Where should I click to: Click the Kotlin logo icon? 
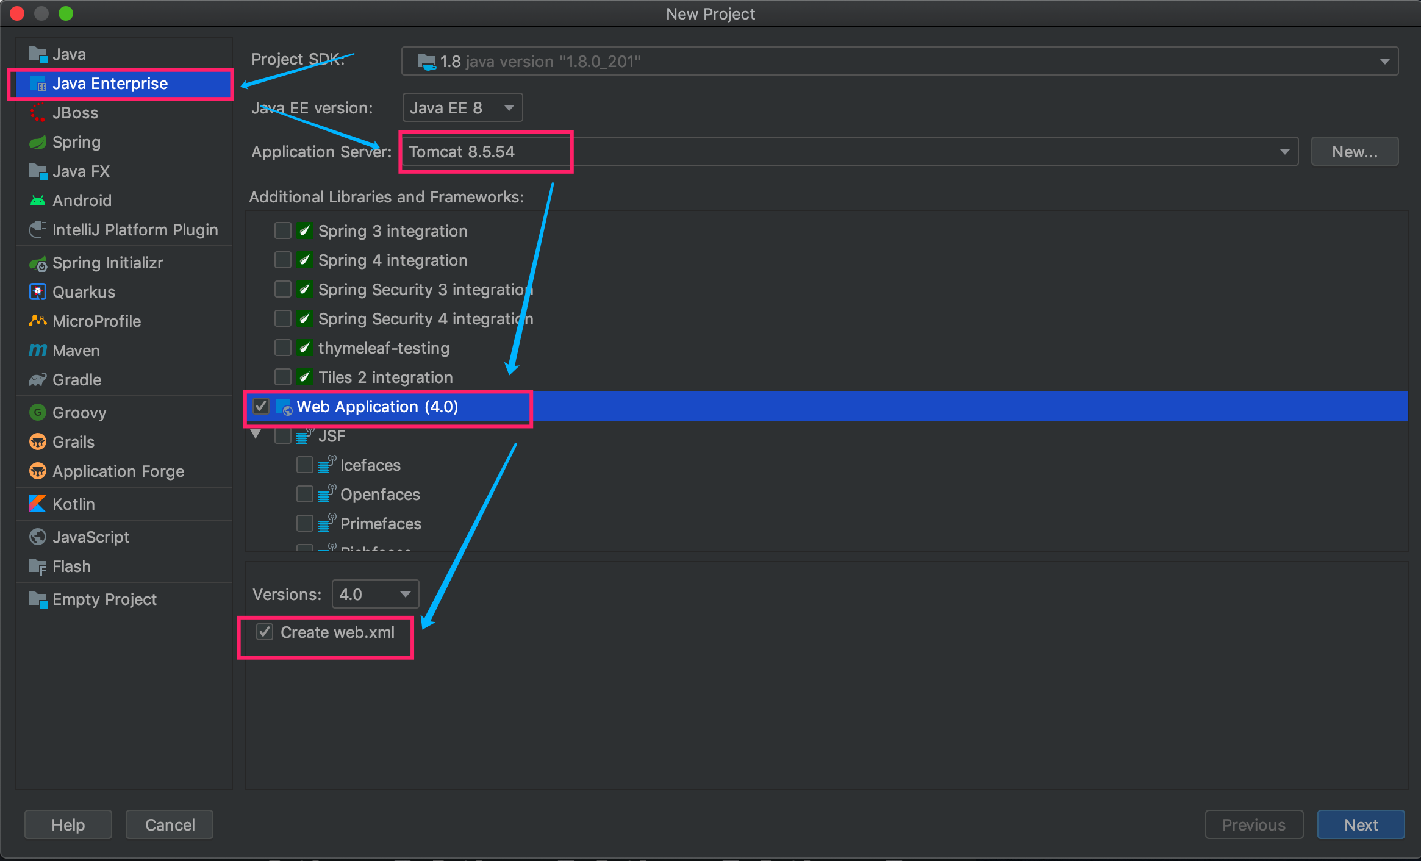pyautogui.click(x=38, y=504)
